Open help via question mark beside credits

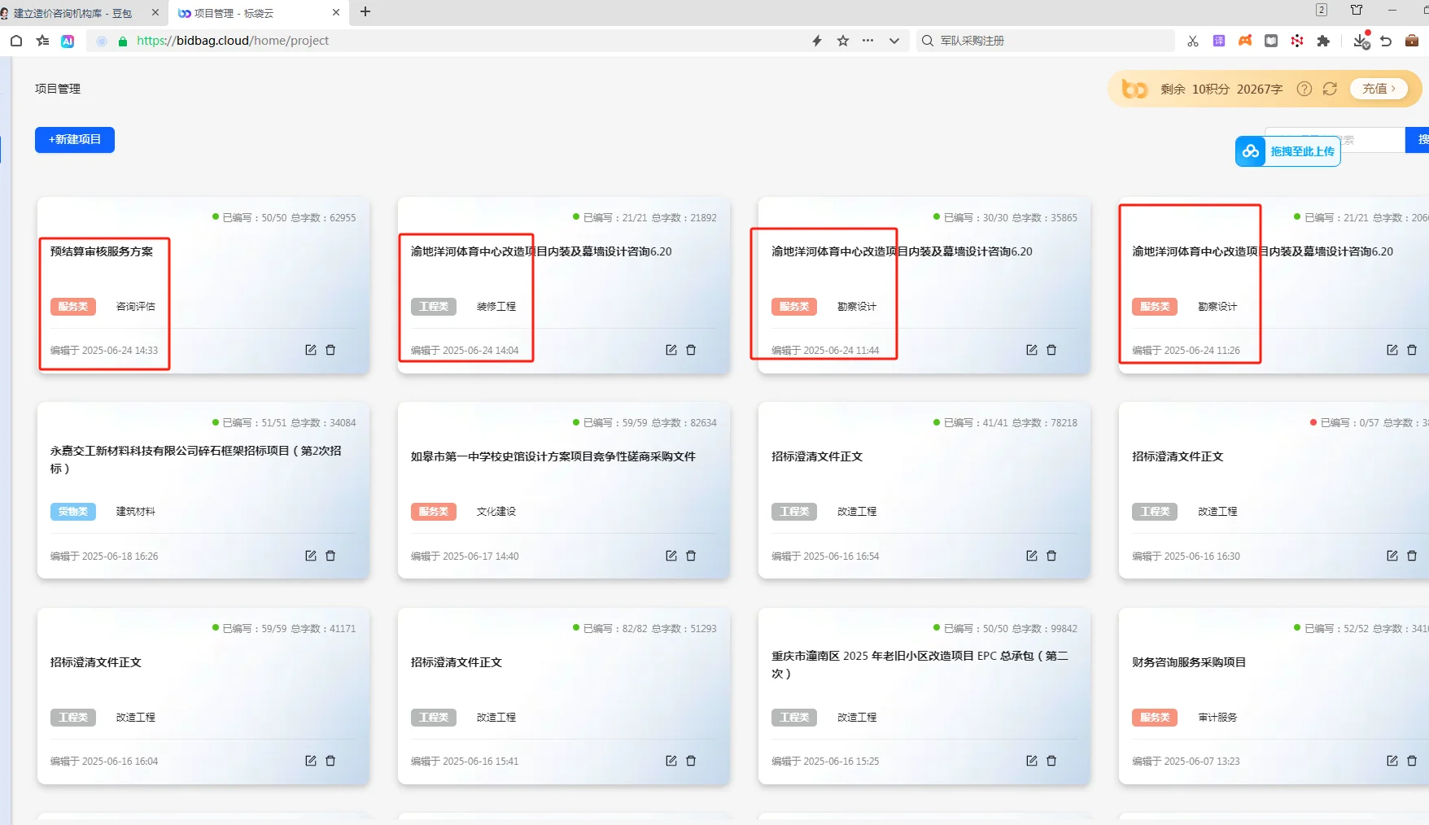(1304, 89)
